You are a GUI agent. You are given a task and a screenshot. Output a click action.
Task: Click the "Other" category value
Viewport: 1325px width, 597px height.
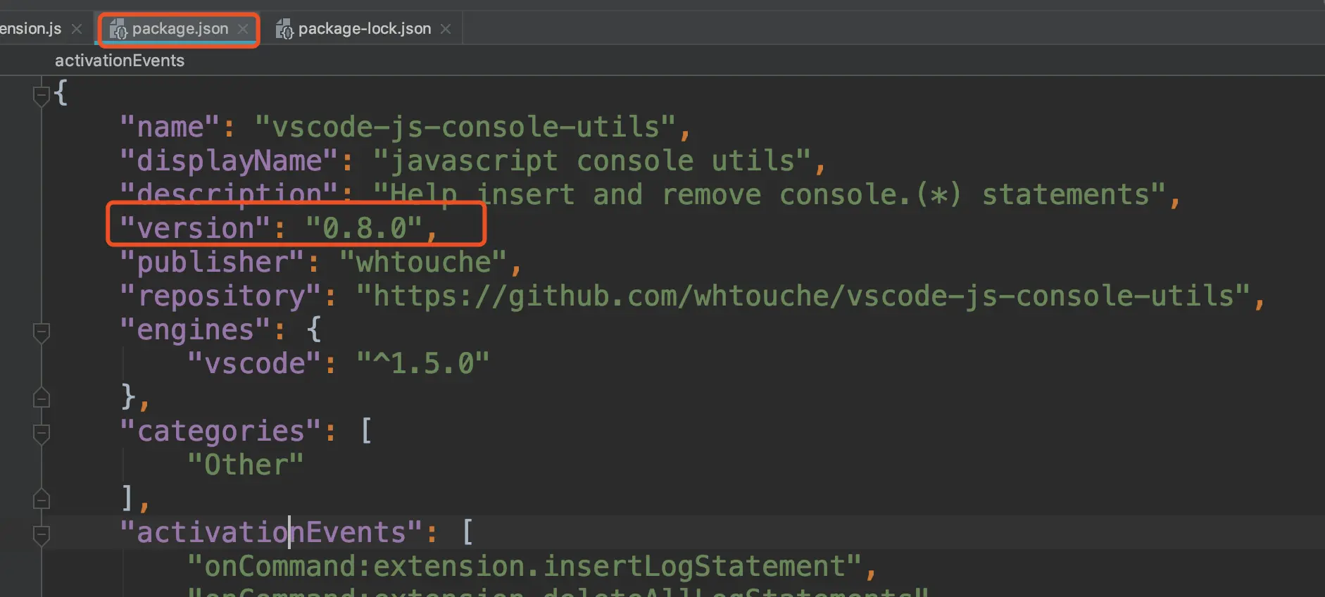tap(246, 465)
